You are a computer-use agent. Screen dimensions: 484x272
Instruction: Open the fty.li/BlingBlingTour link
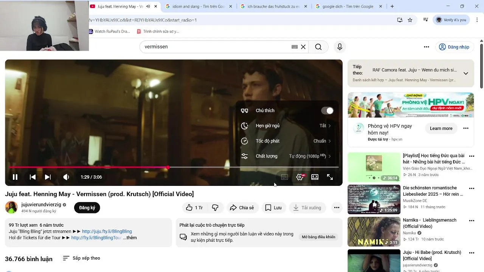click(x=96, y=238)
